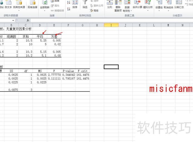Click cell with P-value 0.795167
Image resolution: width=193 pixels, height=142 pixels.
click(68, 79)
